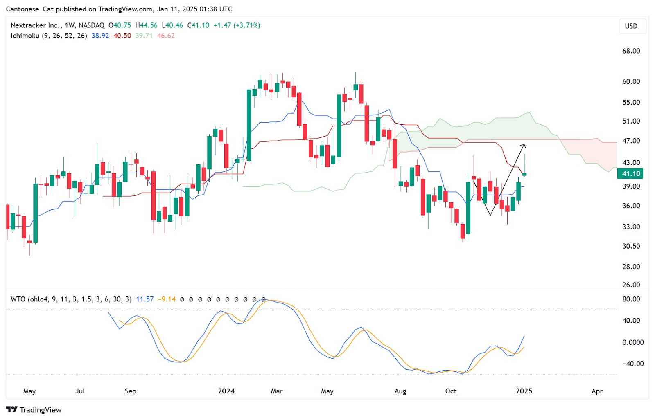
Task: Click the TradingView logo at bottom left
Action: pyautogui.click(x=34, y=409)
